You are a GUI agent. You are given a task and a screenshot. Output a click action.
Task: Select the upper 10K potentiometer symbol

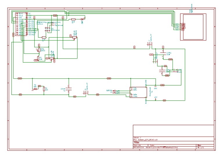[75, 38]
